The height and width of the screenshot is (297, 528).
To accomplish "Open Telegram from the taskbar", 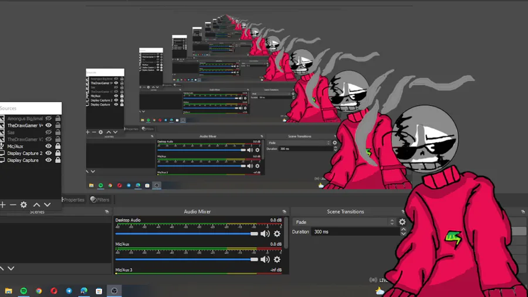I will click(69, 291).
